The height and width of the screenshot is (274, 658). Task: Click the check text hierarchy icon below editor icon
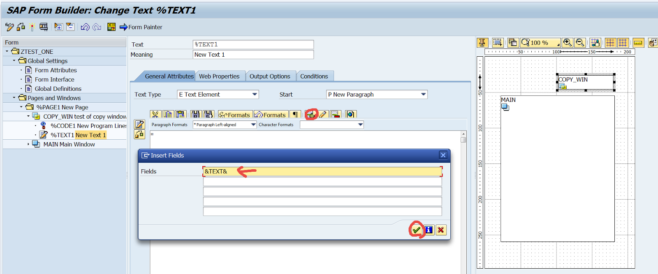point(139,134)
